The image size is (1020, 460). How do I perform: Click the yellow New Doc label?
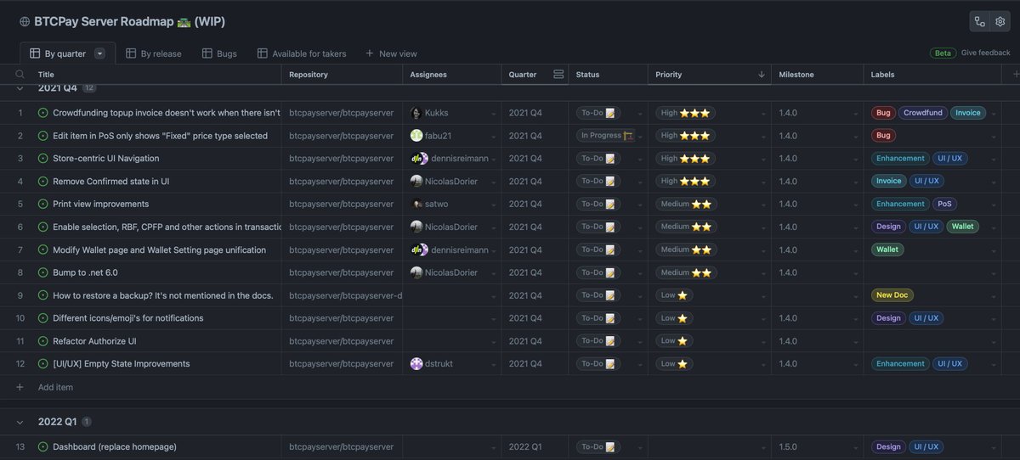click(892, 295)
